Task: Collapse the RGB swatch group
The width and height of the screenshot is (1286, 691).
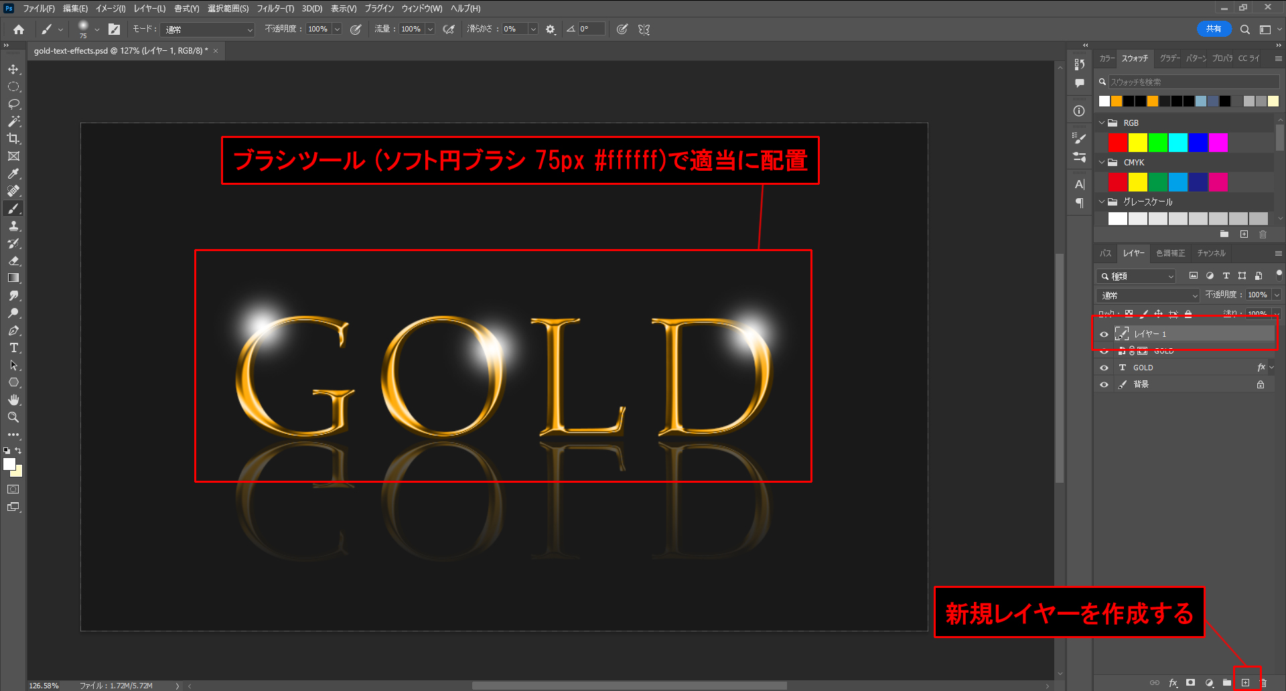Action: pyautogui.click(x=1102, y=123)
